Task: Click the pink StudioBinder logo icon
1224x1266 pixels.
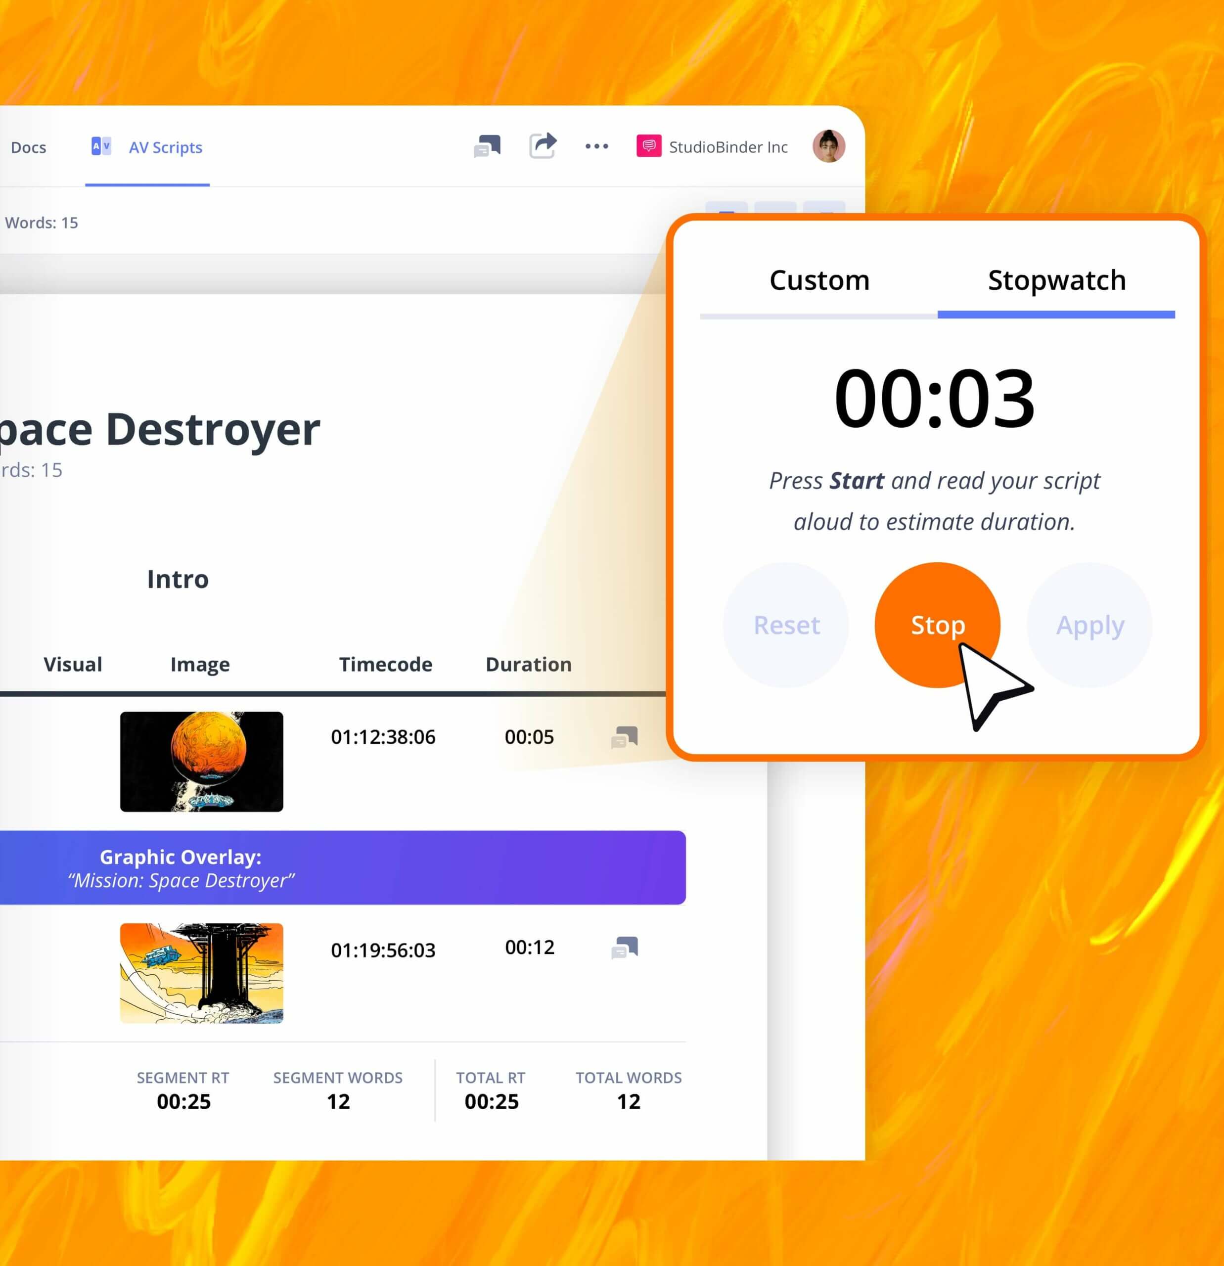Action: pos(649,146)
